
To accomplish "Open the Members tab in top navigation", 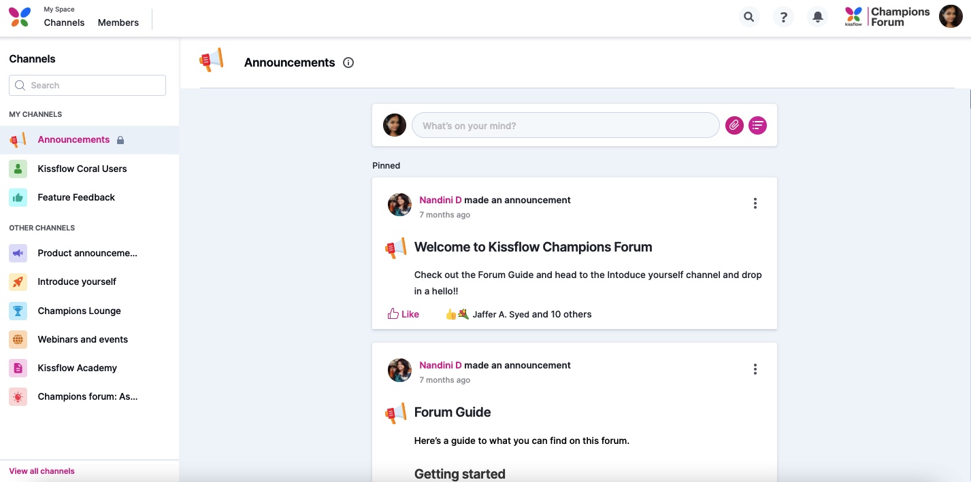I will [118, 22].
